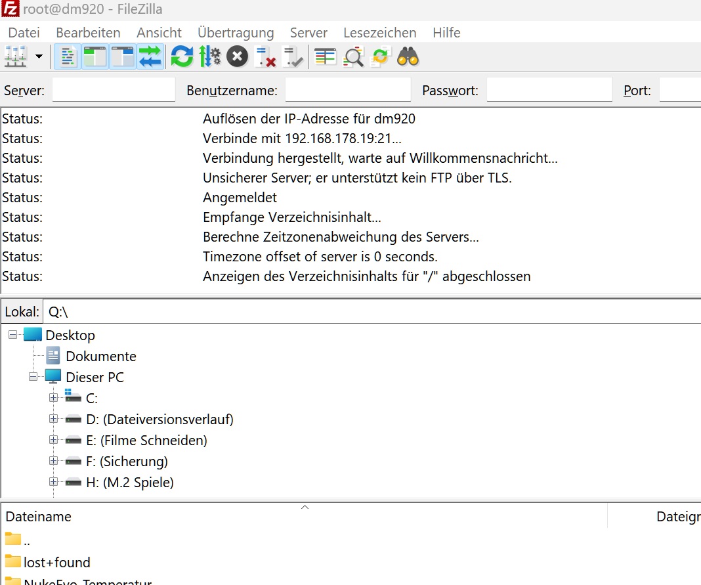Cancel current operation with X icon
Viewport: 701px width, 585px height.
coord(237,57)
